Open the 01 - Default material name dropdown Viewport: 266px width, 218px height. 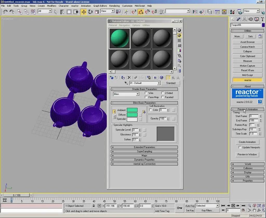tap(159, 83)
